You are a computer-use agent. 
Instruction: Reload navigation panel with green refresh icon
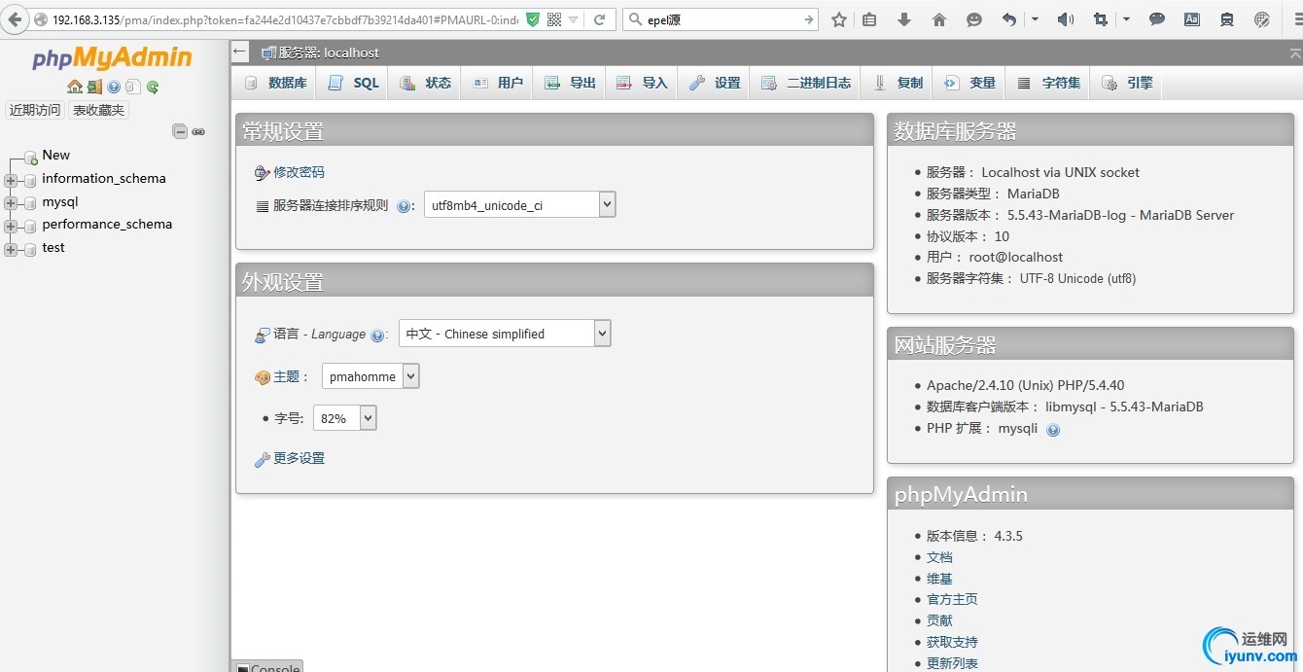tap(153, 87)
